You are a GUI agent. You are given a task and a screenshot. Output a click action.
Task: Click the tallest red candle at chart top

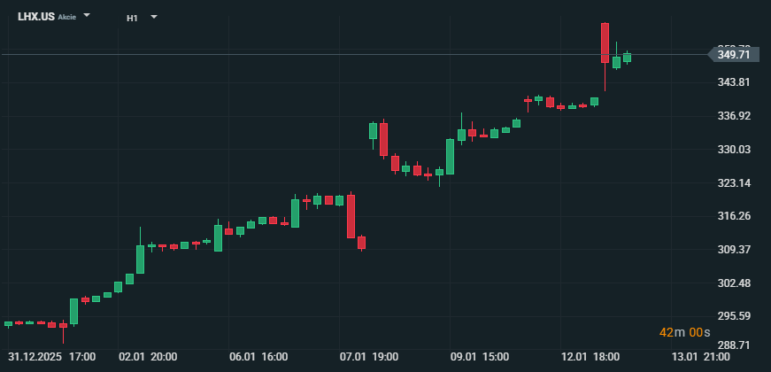coord(605,43)
